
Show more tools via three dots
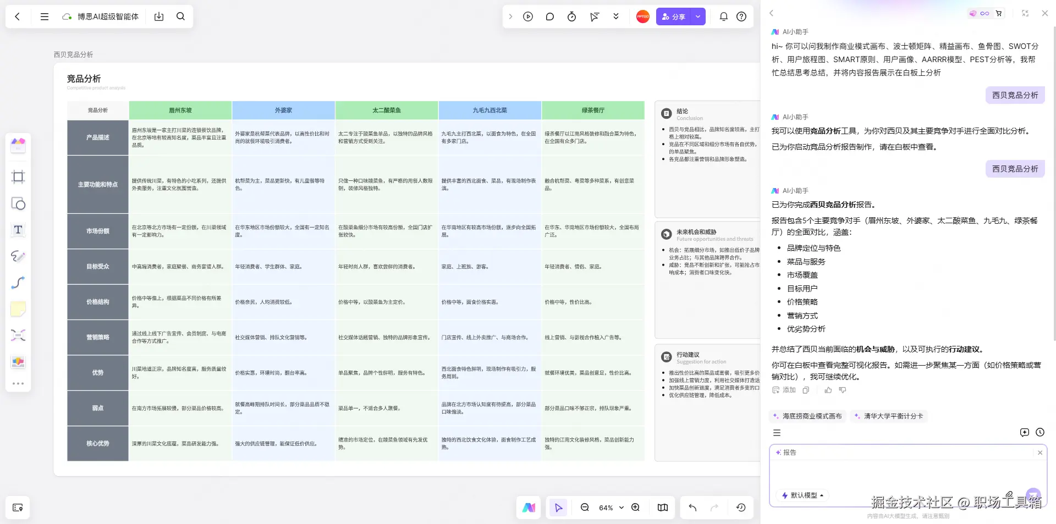18,383
